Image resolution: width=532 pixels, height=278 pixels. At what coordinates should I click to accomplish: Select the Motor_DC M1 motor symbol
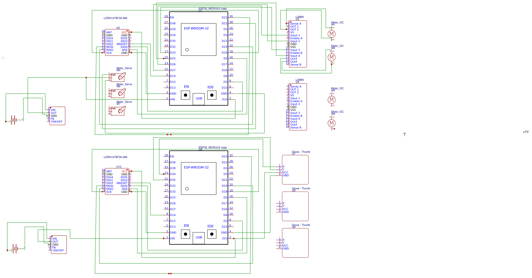click(x=332, y=34)
